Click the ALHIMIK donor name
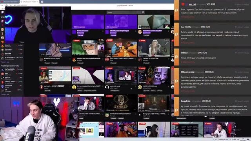The image size is (251, 141). pos(186,27)
